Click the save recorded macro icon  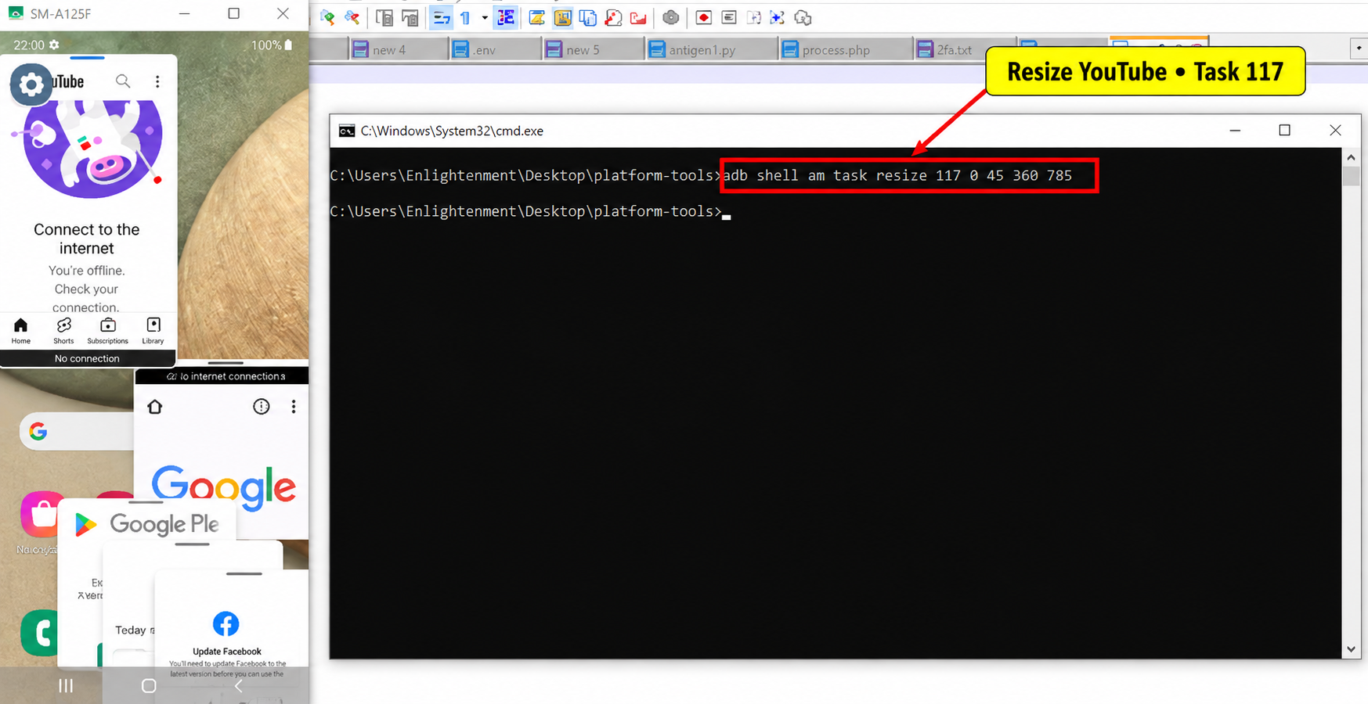click(x=803, y=18)
